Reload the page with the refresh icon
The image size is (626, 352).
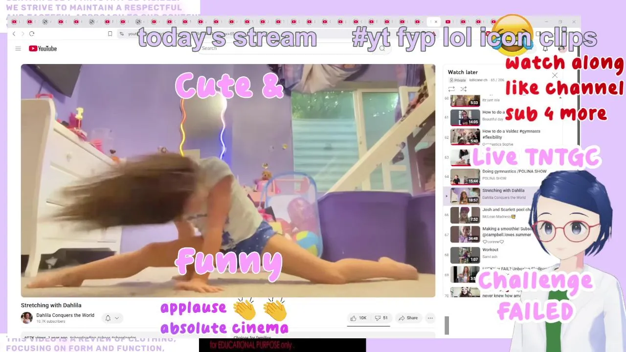pos(32,34)
